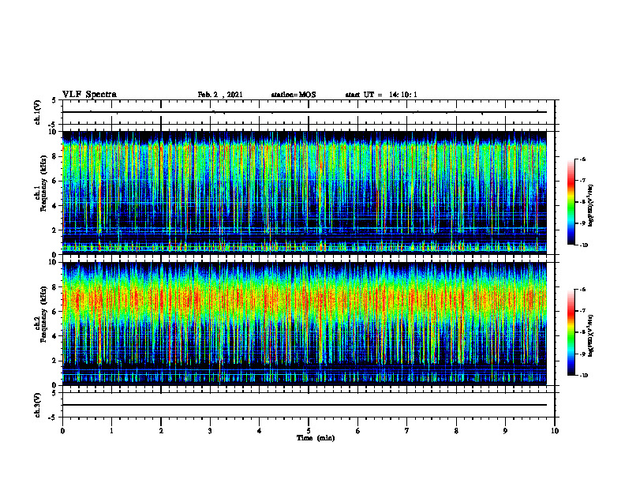Click the ch.2 PSD color scale bar
The width and height of the screenshot is (625, 483).
tap(571, 332)
